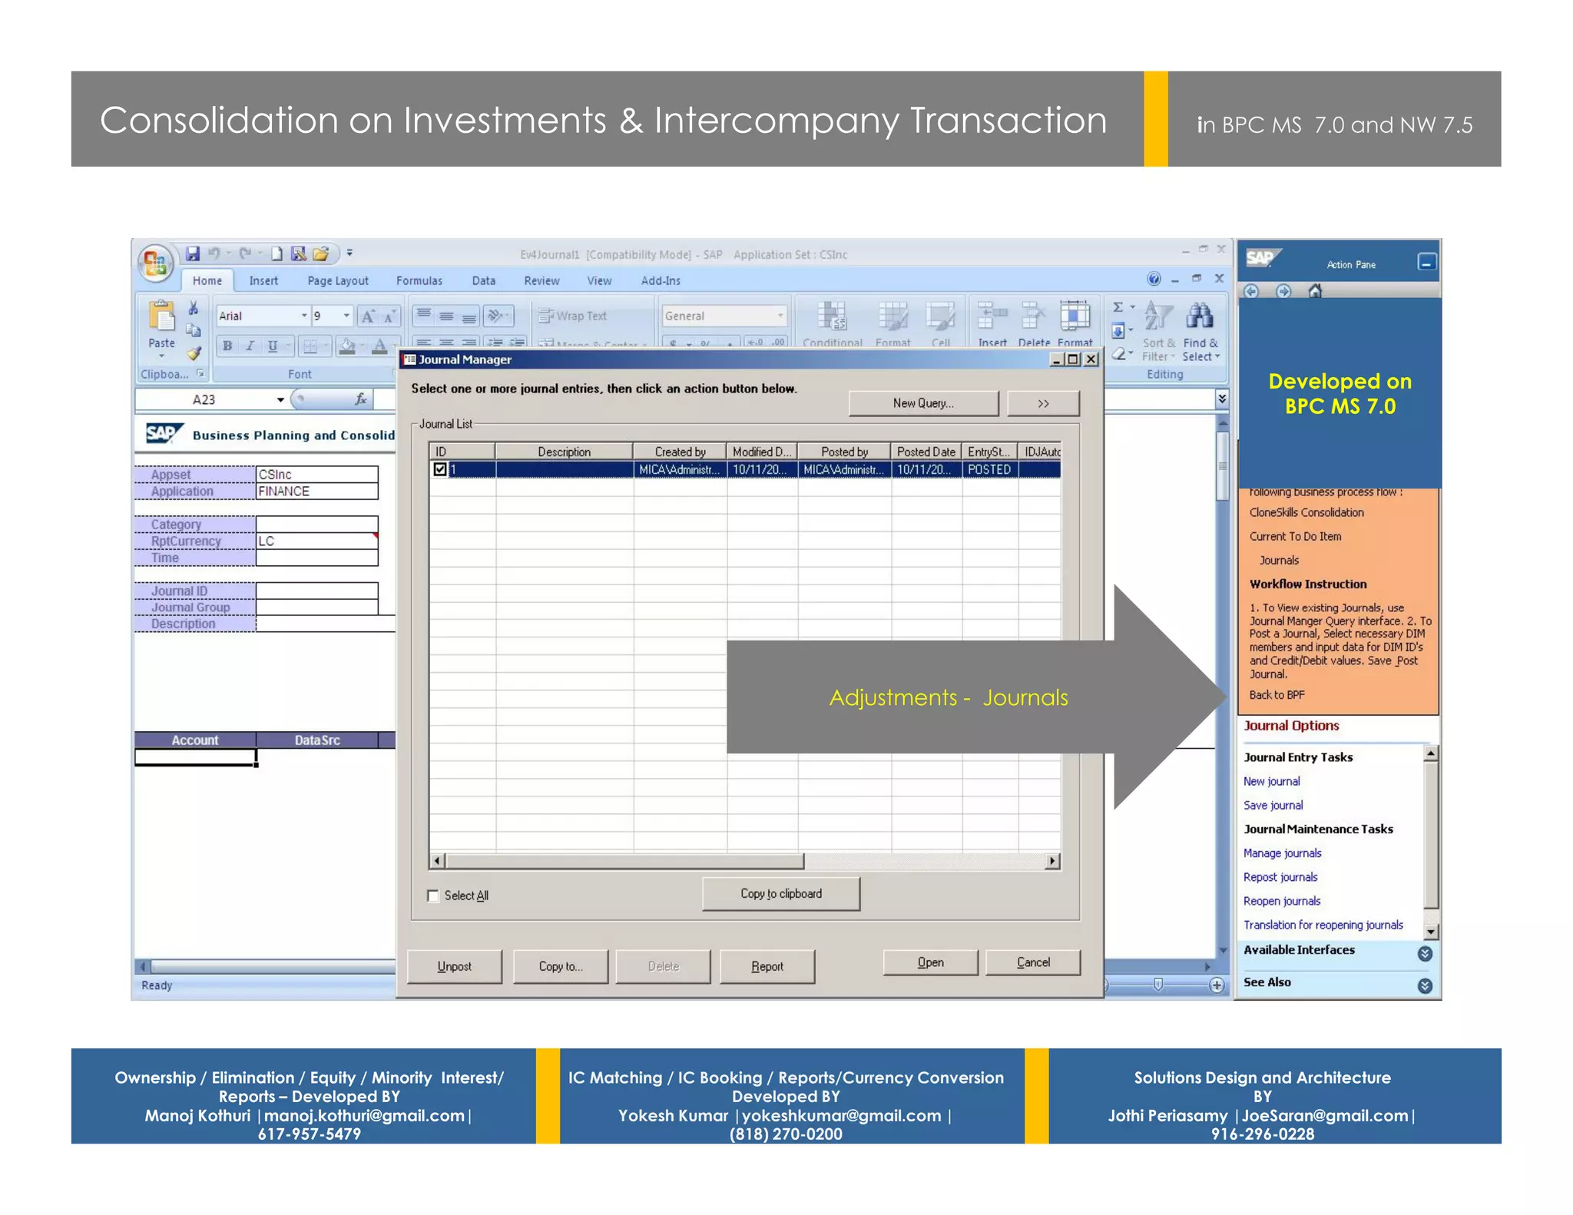The image size is (1573, 1215).
Task: Tick the Select All checkbox
Action: click(433, 896)
